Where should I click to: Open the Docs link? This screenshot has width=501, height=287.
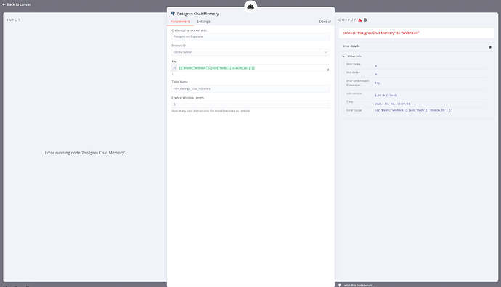pyautogui.click(x=325, y=22)
